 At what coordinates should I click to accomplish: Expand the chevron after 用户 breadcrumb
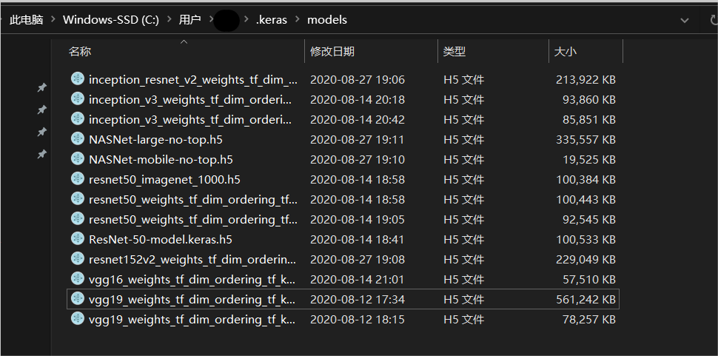coord(211,20)
